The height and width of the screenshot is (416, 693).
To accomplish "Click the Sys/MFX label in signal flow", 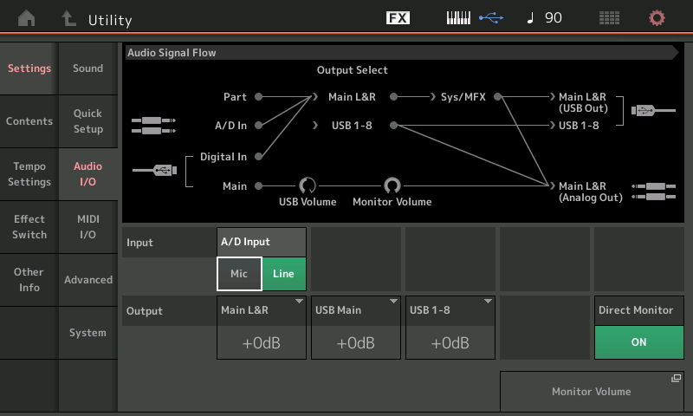I will tap(463, 97).
